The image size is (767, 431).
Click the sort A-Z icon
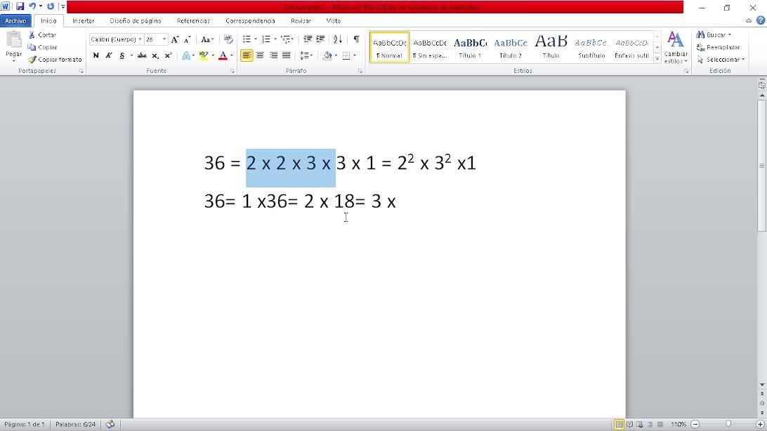tap(338, 39)
